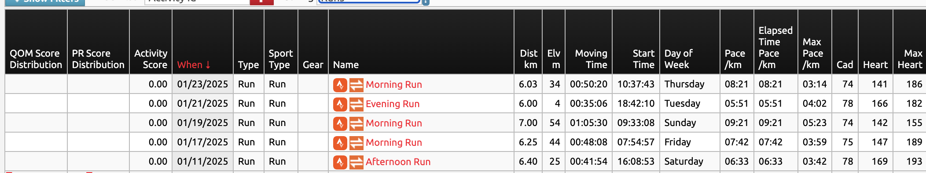Click swap arrows icon beside Evening Run
This screenshot has height=173, width=926.
pos(356,104)
